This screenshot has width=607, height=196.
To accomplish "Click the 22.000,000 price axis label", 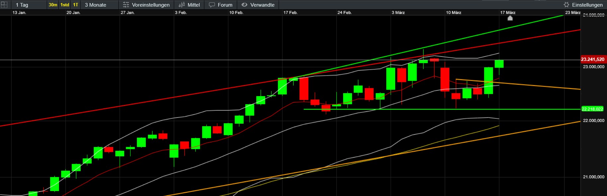I will point(593,120).
